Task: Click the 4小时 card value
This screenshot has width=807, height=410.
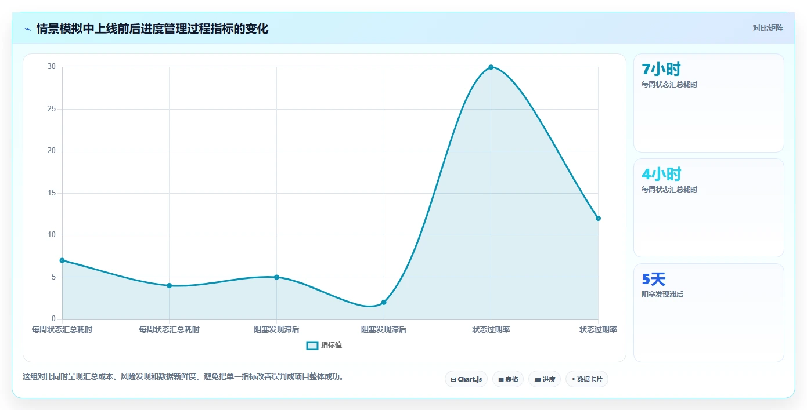Action: (x=661, y=174)
